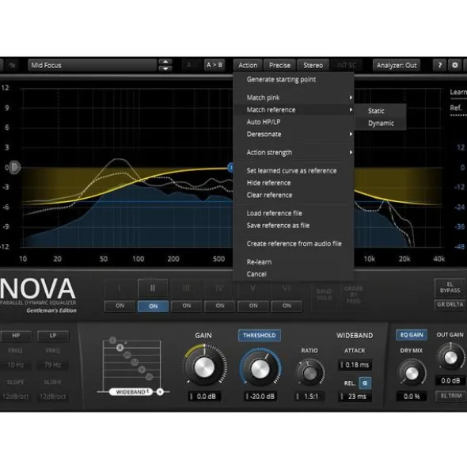Toggle the EQ GAIN button
The width and height of the screenshot is (467, 468).
pyautogui.click(x=412, y=335)
